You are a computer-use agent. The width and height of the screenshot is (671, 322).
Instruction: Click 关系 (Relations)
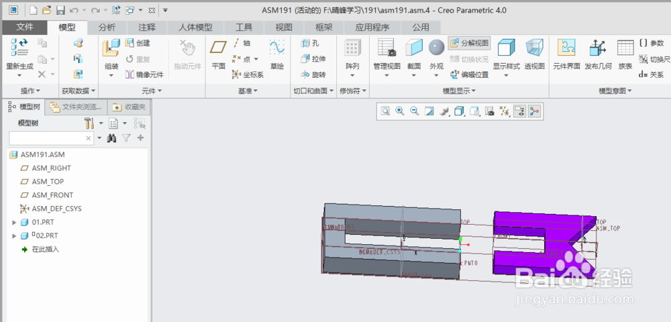click(x=651, y=75)
